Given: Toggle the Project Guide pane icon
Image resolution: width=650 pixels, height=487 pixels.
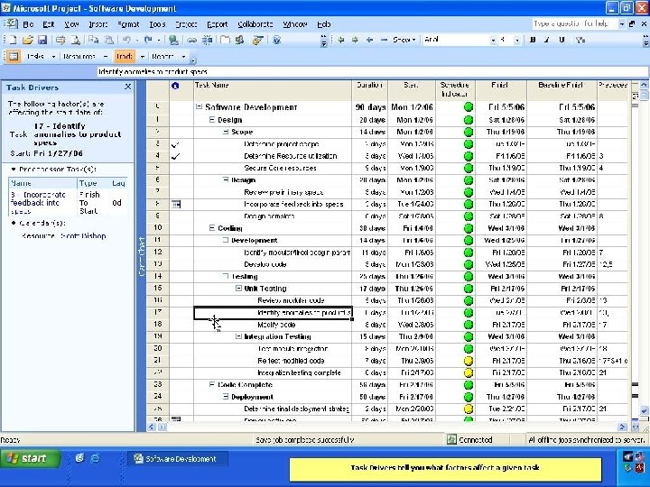Looking at the screenshot, I should point(14,56).
